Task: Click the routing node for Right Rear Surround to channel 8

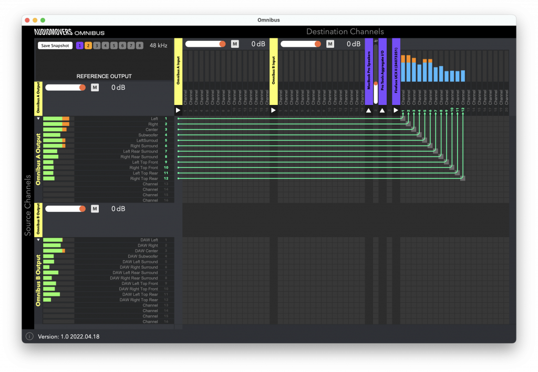Action: 441,156
